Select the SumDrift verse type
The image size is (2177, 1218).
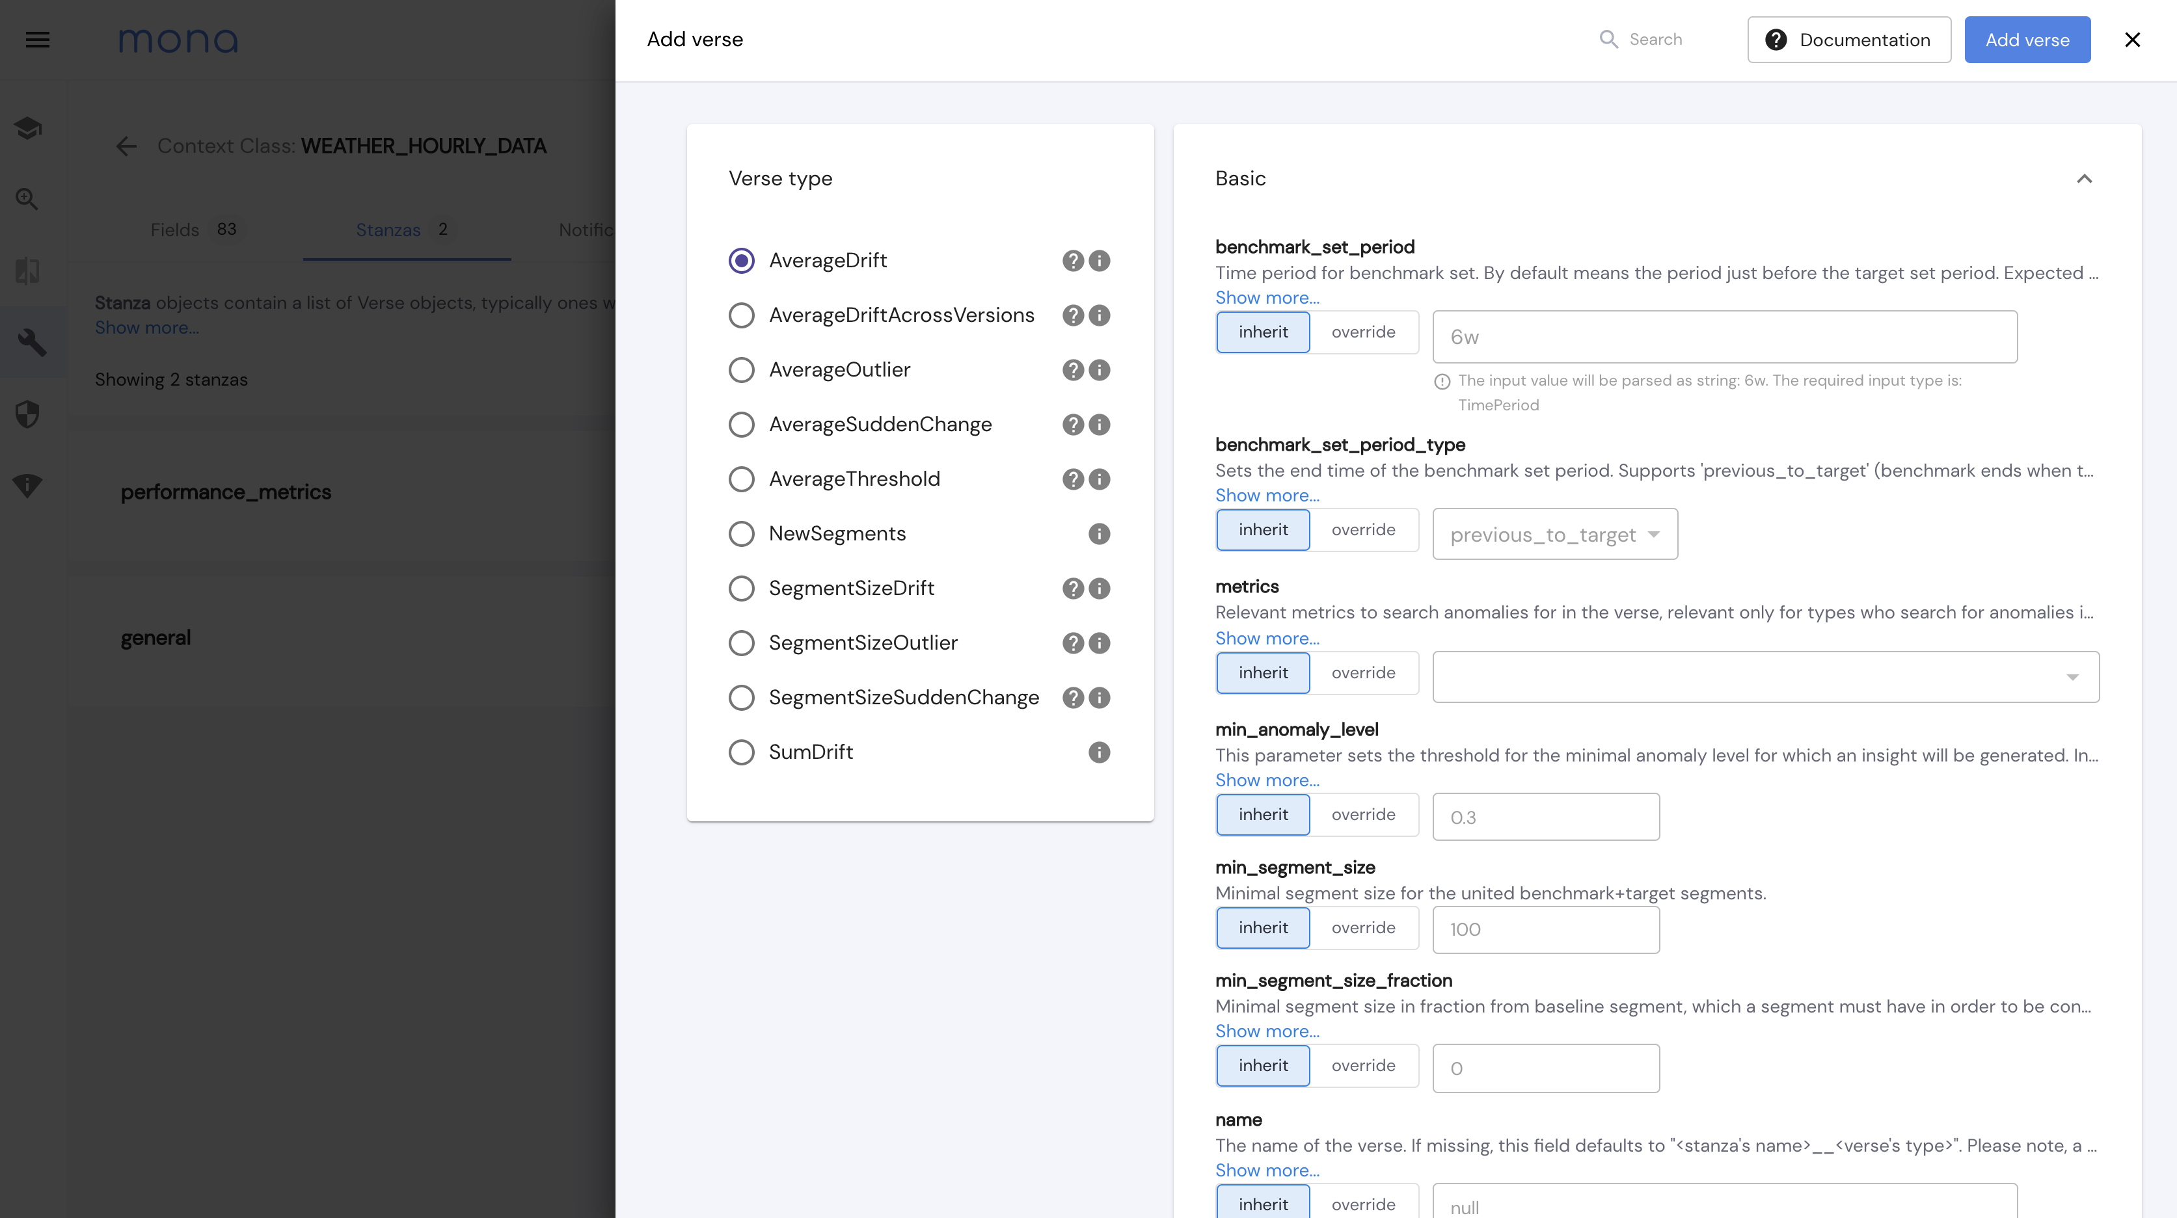click(x=740, y=752)
